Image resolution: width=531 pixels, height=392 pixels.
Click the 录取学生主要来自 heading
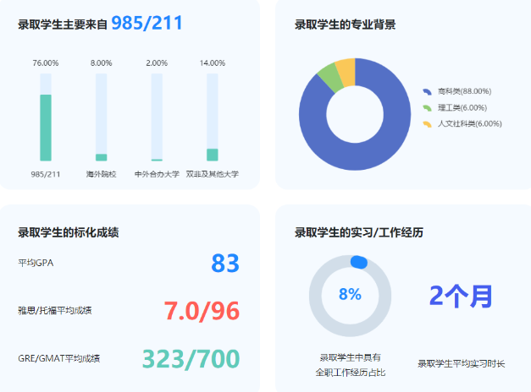63,24
